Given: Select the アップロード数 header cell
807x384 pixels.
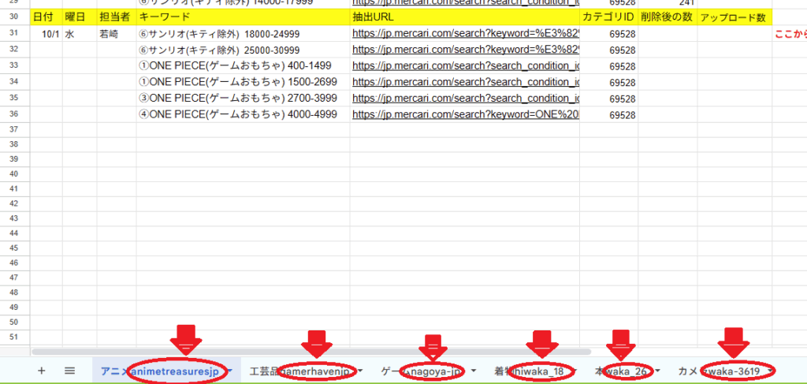Looking at the screenshot, I should [734, 17].
